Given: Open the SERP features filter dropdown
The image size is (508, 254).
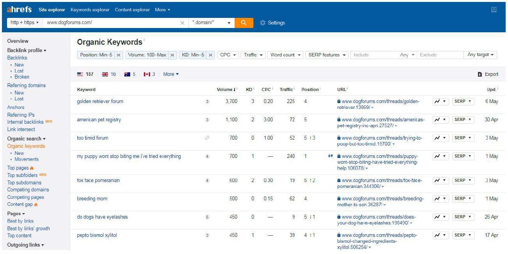Looking at the screenshot, I should click(327, 55).
